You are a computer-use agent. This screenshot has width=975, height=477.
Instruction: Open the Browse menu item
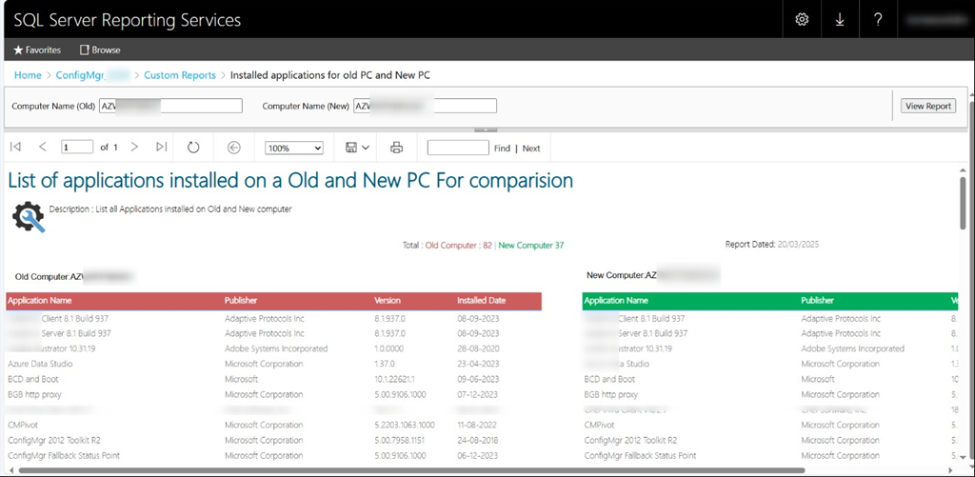pyautogui.click(x=100, y=50)
